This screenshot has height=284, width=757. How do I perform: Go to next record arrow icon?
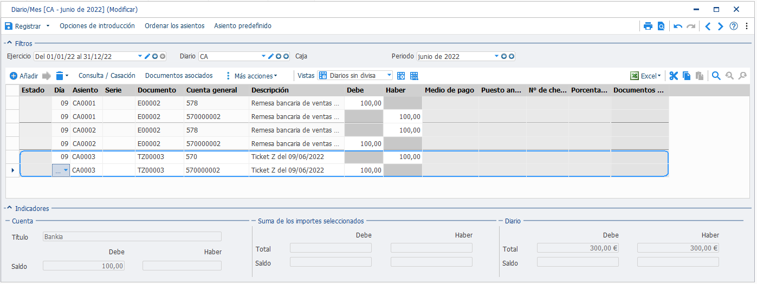[x=720, y=26]
